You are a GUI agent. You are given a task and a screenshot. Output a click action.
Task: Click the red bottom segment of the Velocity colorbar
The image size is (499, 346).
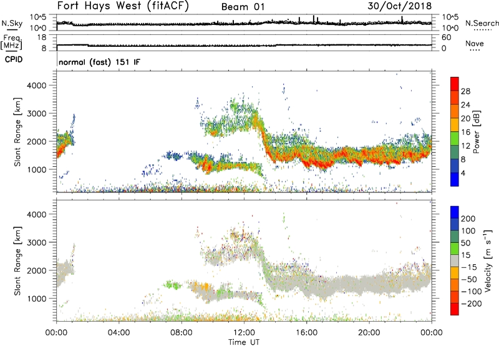455,309
